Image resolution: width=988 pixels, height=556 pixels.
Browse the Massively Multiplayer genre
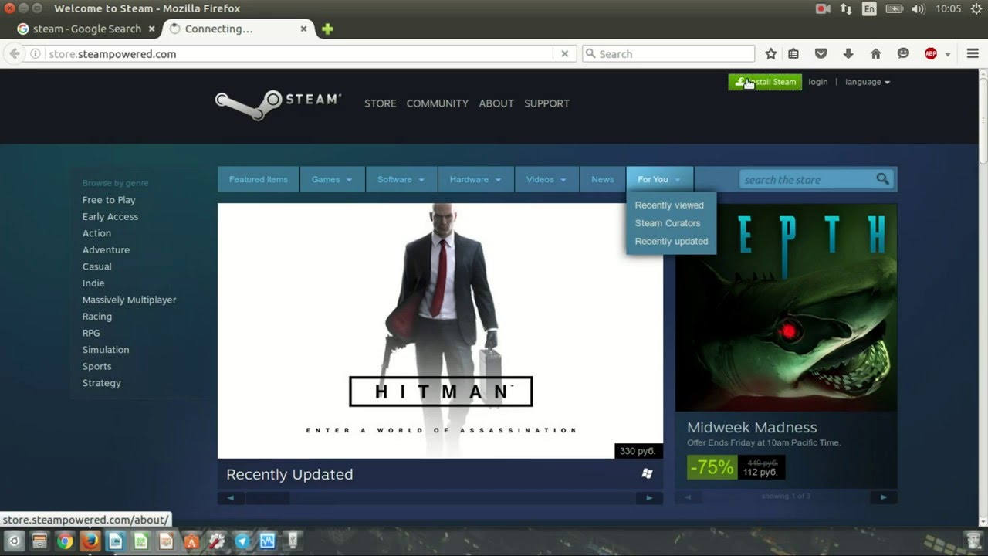(x=130, y=300)
